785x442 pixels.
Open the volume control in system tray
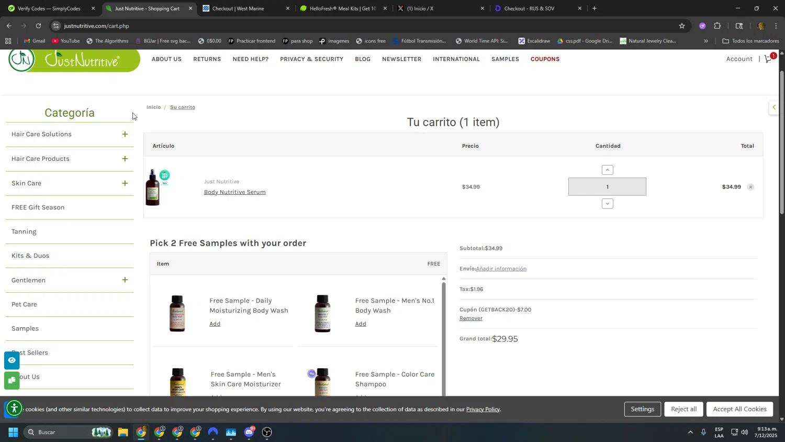click(x=745, y=432)
